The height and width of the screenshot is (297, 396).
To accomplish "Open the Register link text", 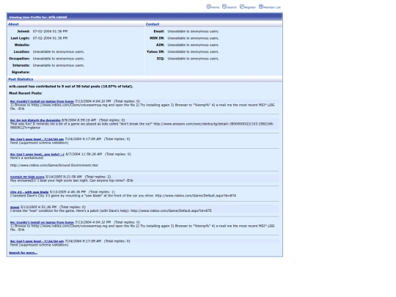I will (x=250, y=7).
